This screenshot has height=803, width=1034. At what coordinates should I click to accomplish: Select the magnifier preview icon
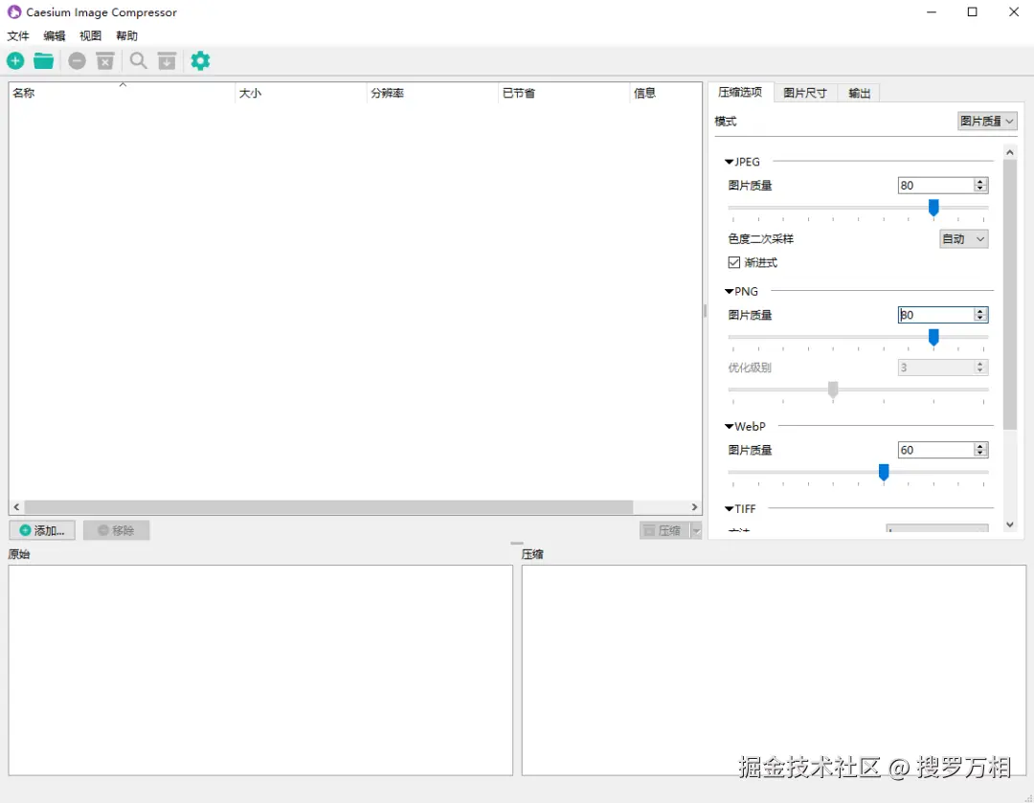[138, 60]
